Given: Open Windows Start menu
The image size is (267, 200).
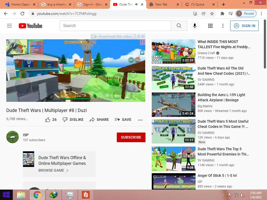Looking at the screenshot, I should point(6,195).
